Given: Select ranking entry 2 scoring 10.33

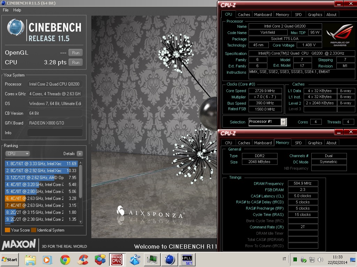Looking at the screenshot, I should point(41,170).
